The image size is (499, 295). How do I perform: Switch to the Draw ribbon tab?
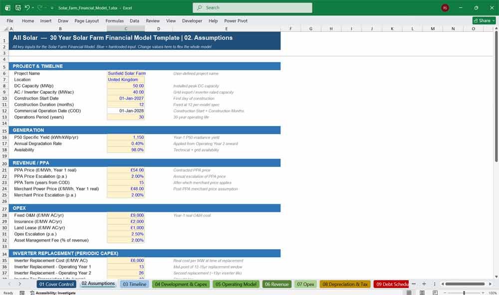click(63, 20)
